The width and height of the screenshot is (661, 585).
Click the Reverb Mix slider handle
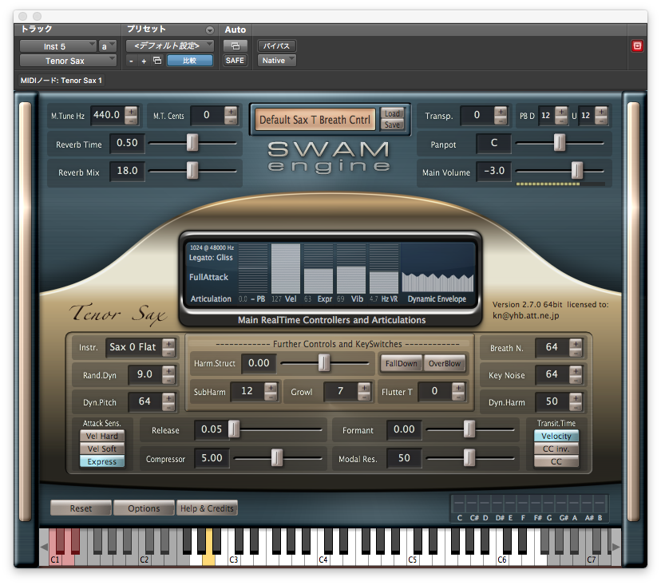point(192,171)
